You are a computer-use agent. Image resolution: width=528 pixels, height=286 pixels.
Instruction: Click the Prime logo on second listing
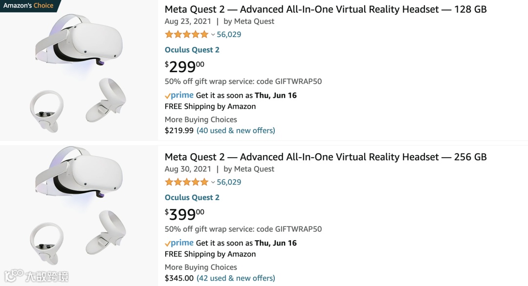[x=179, y=243]
